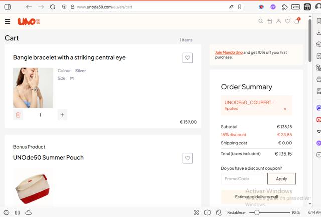321x217 pixels.
Task: Open the Wikipedia web panel
Action: click(319, 131)
